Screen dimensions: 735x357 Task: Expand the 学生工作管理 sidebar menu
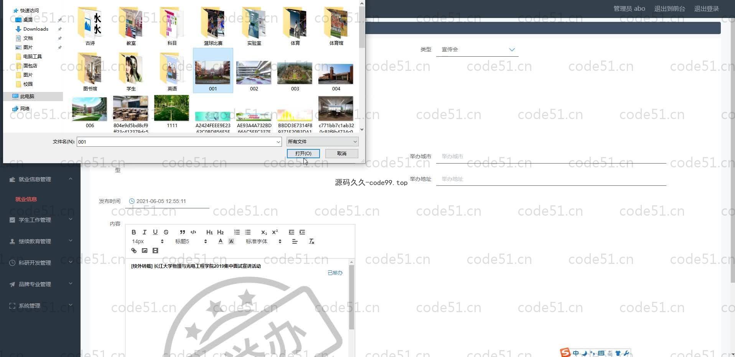[x=40, y=219]
